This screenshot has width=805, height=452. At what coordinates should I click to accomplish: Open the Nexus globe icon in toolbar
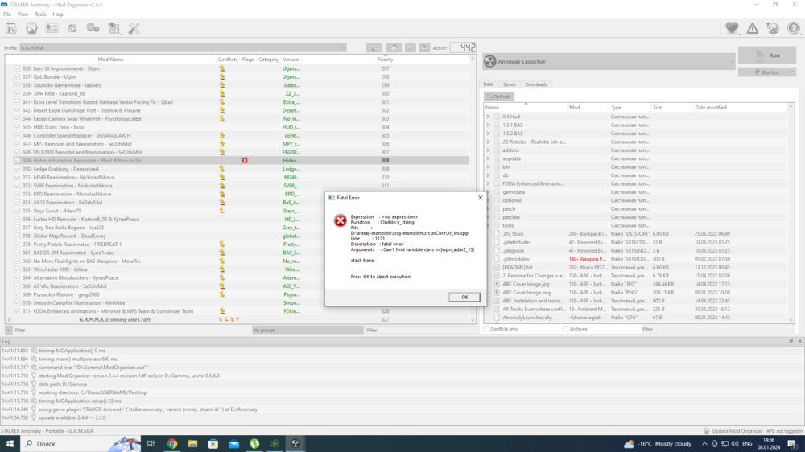tap(31, 28)
